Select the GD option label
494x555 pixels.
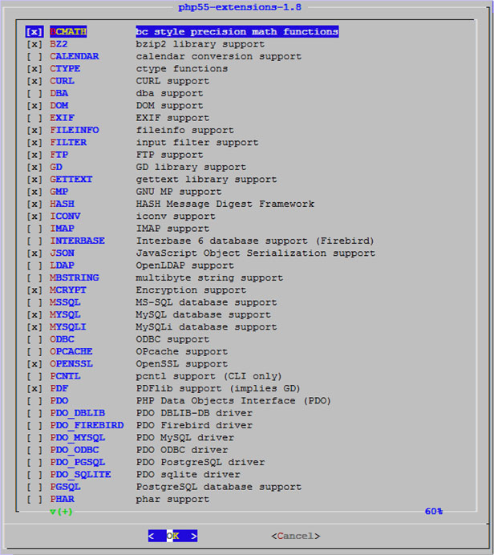(x=56, y=167)
